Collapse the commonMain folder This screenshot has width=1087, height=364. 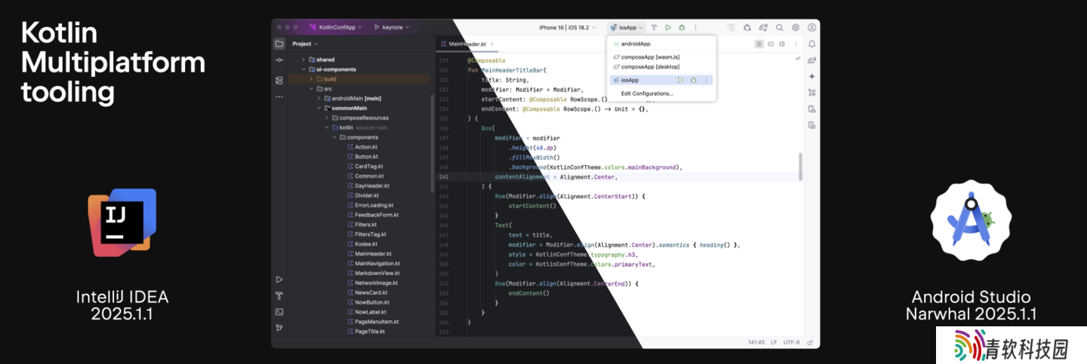[319, 108]
